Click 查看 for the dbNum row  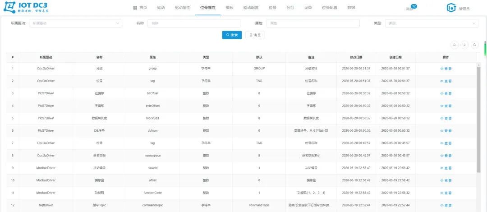click(446, 131)
